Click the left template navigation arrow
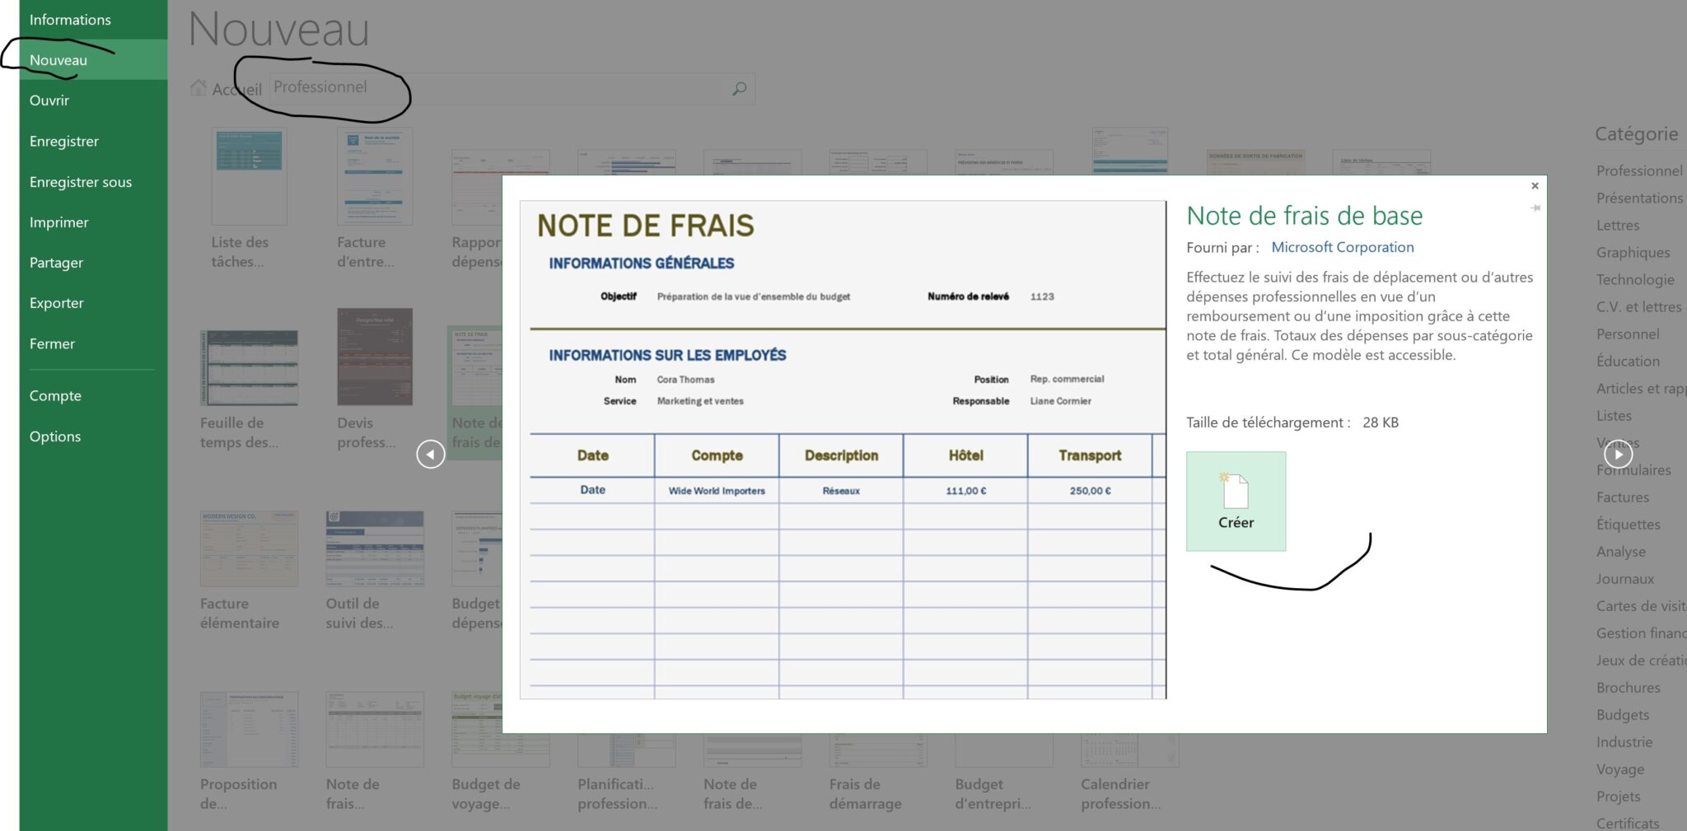 click(x=430, y=454)
